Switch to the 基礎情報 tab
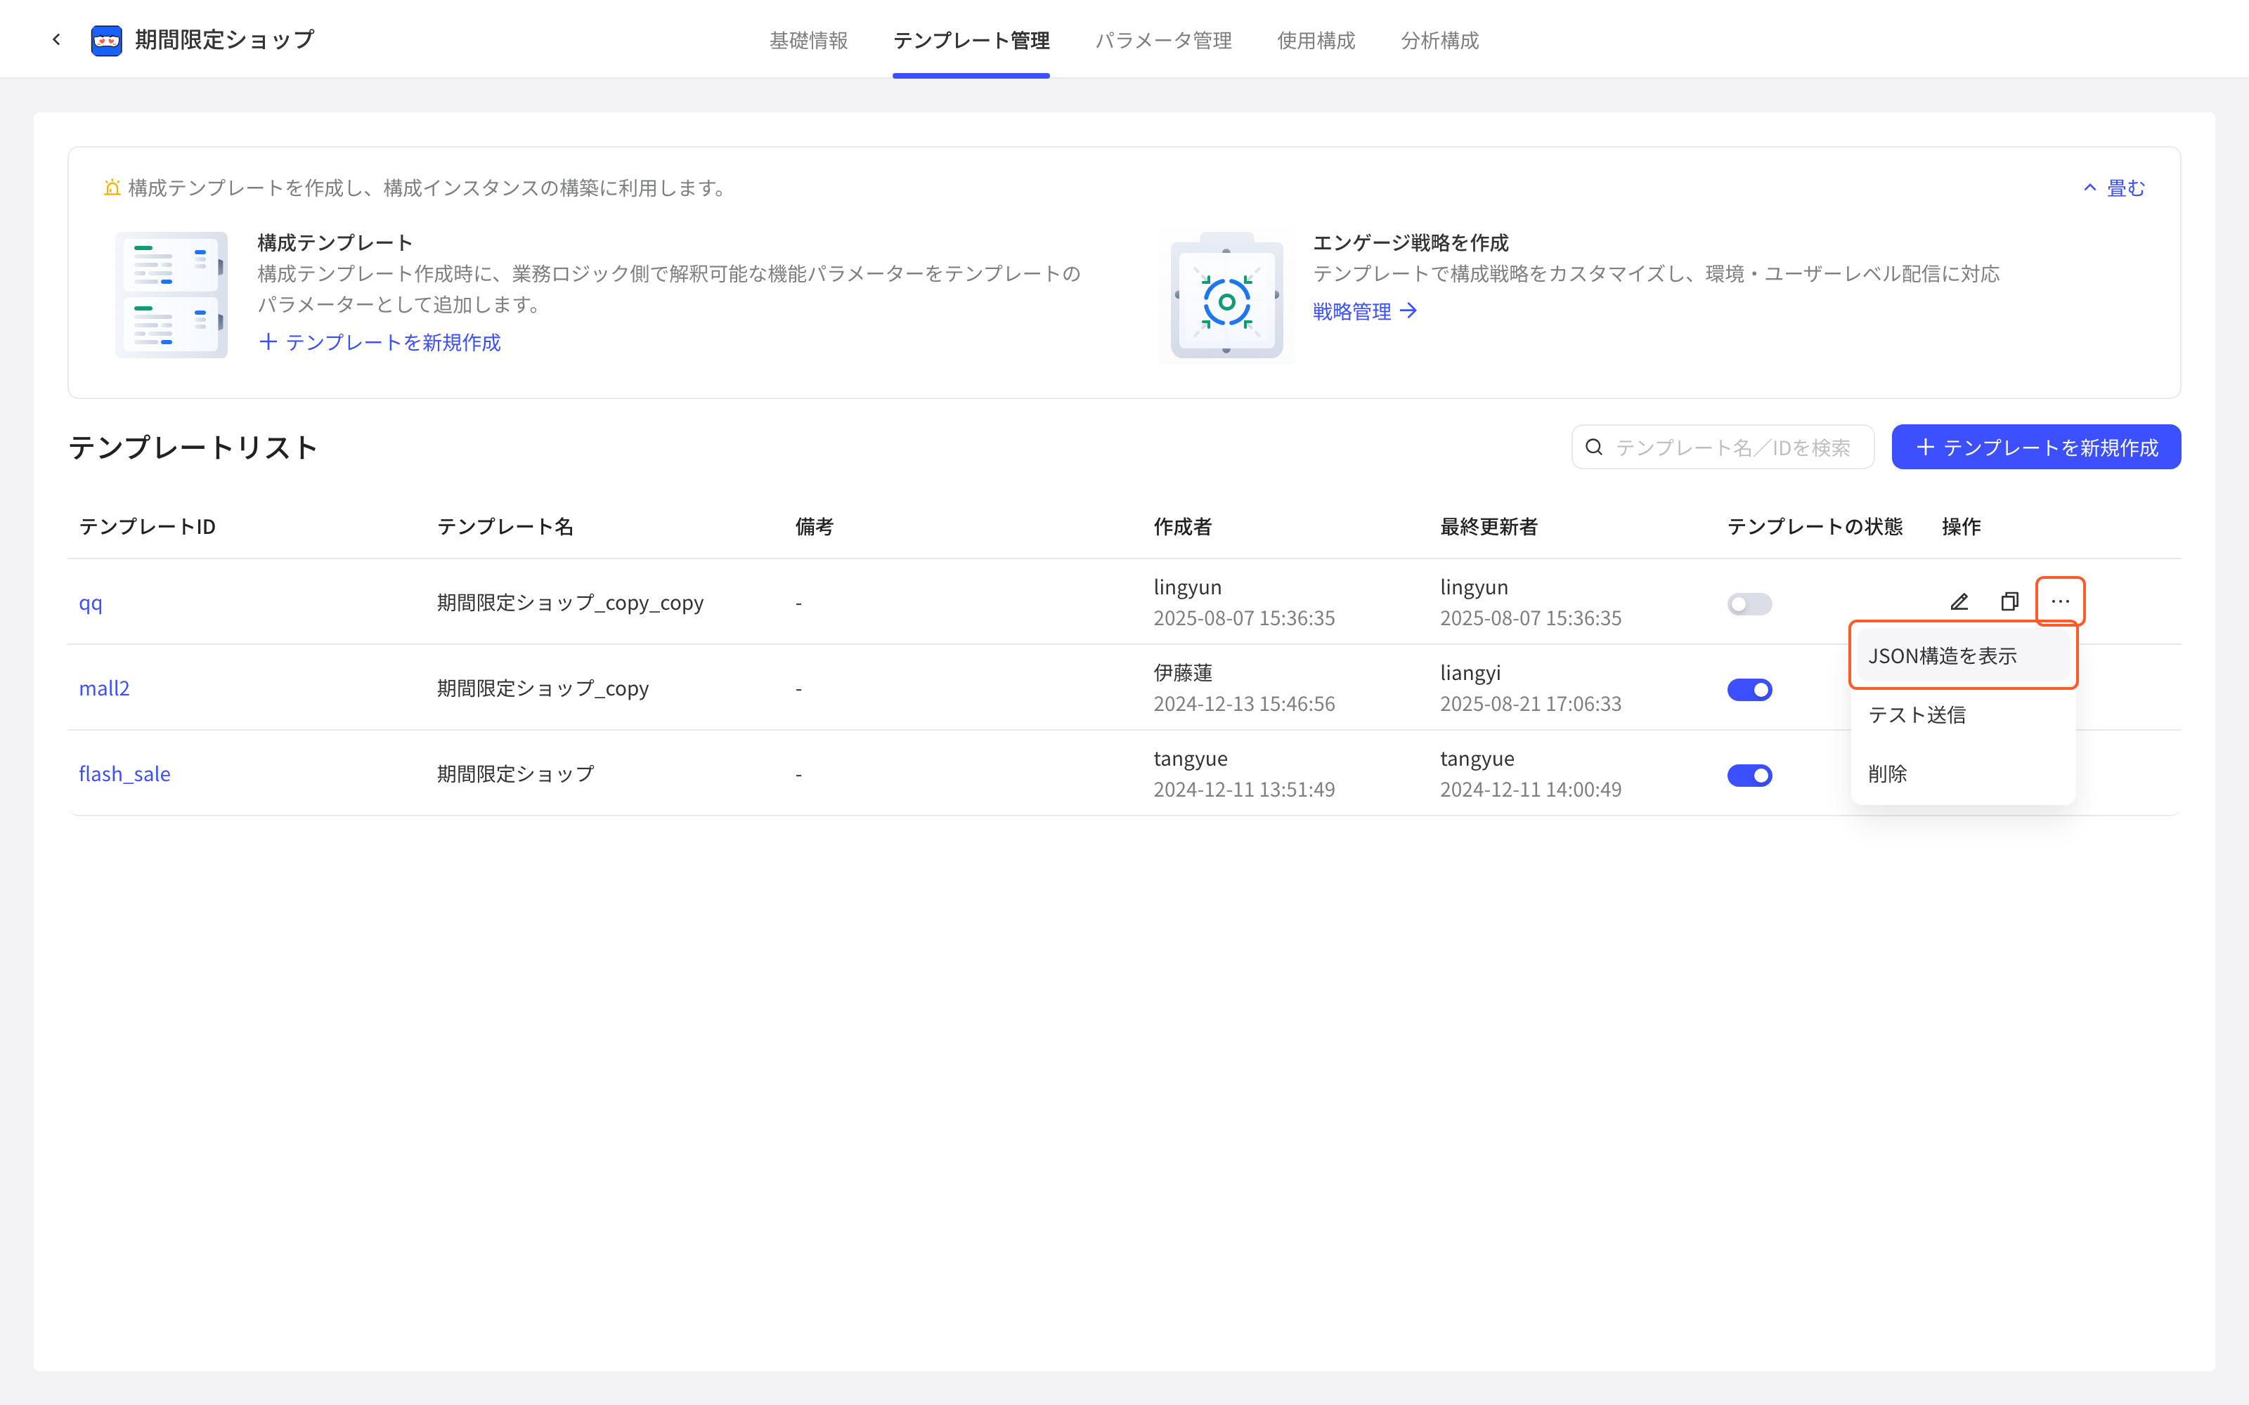 (808, 40)
